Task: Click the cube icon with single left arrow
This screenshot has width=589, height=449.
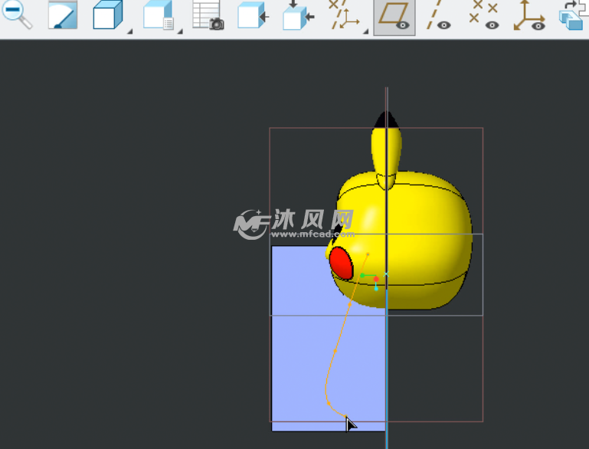Action: coord(254,15)
